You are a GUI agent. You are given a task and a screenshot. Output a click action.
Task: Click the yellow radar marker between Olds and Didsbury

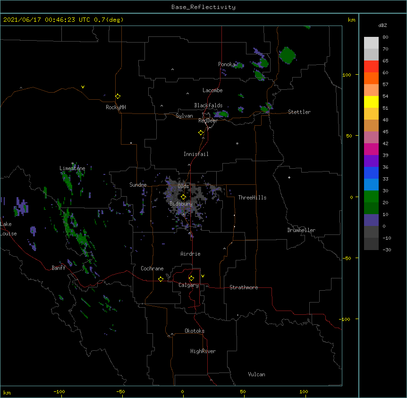click(183, 197)
